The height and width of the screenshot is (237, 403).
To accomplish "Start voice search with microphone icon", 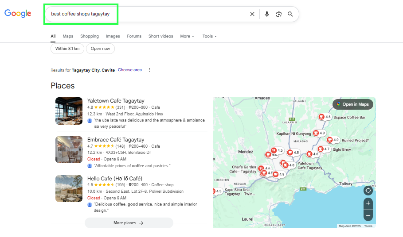I will point(267,14).
